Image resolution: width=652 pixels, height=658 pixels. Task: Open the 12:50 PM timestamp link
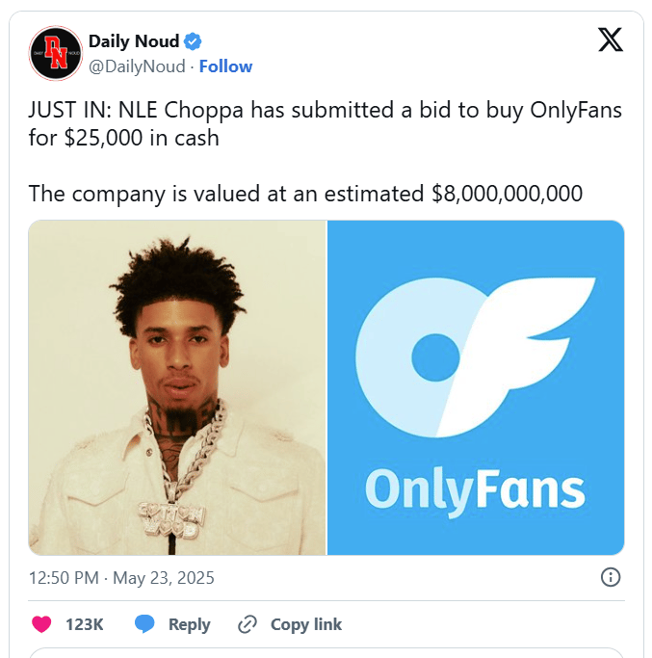[x=121, y=578]
